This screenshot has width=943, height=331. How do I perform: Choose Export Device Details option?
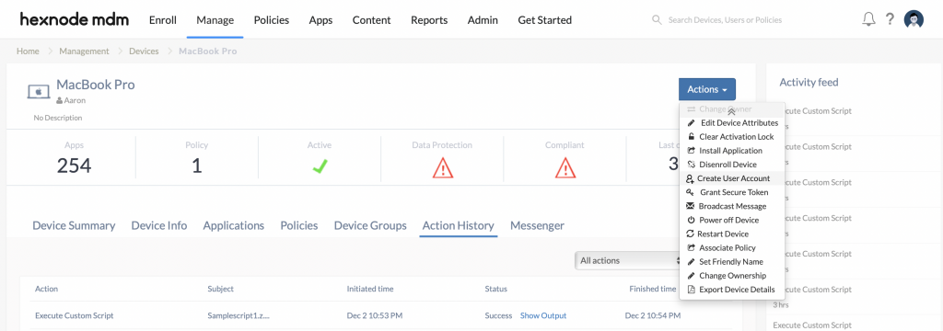point(731,290)
